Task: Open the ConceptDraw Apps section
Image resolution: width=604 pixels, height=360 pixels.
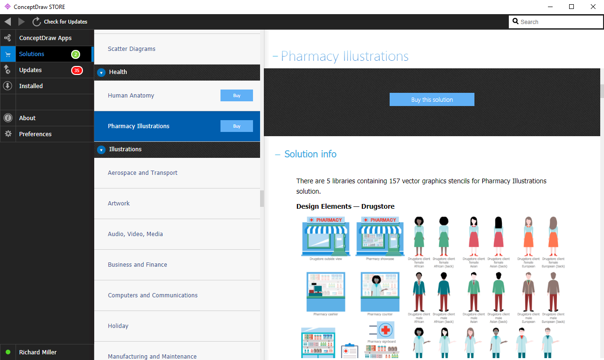Action: click(47, 38)
